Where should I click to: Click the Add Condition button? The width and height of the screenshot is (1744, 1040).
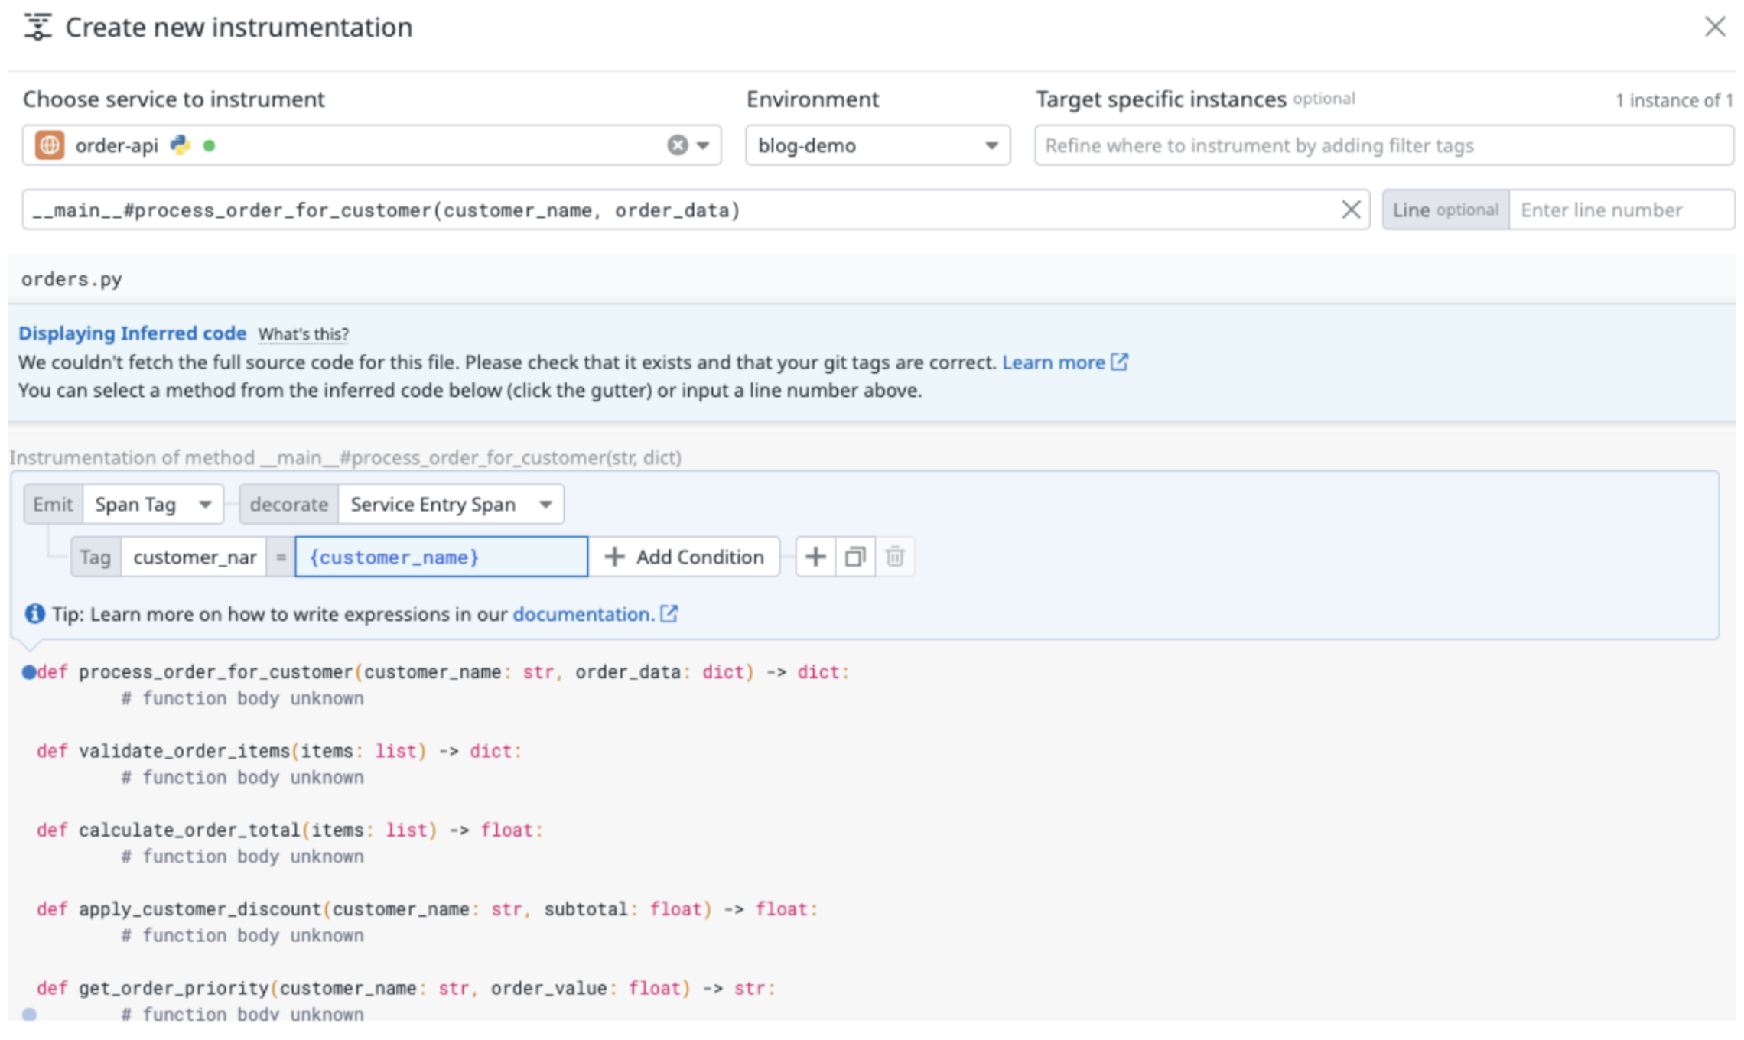[x=685, y=557]
